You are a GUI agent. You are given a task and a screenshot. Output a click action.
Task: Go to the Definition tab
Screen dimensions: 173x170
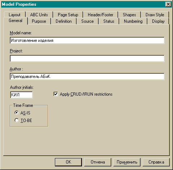click(x=64, y=21)
